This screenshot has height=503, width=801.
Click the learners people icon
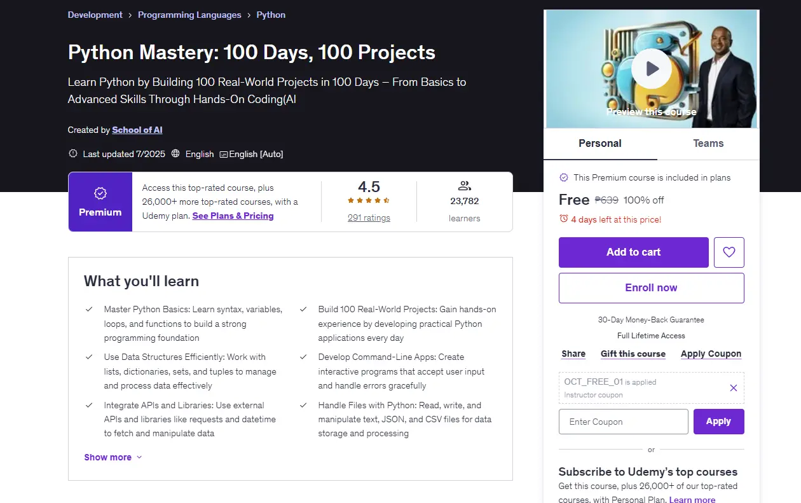pyautogui.click(x=464, y=186)
